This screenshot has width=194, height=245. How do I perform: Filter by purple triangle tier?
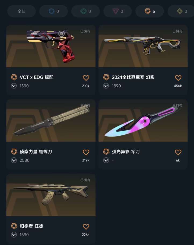(x=118, y=11)
